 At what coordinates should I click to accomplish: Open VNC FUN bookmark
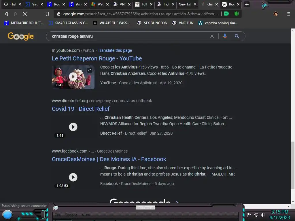click(183, 23)
